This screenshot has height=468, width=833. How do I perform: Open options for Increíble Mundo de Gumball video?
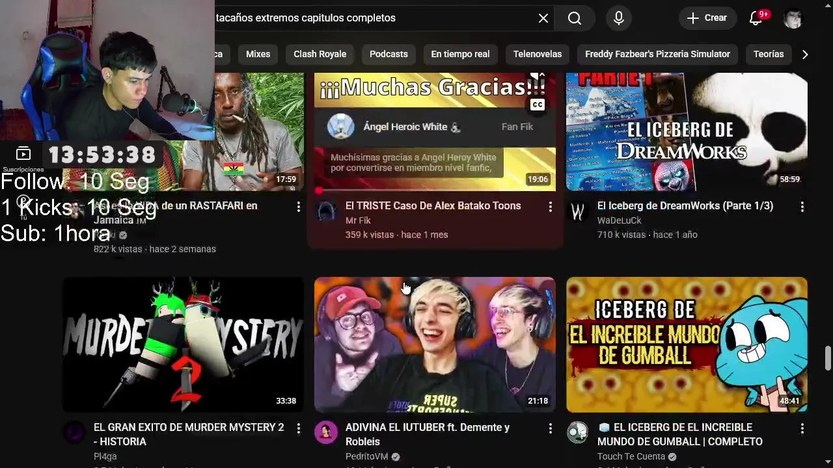coord(802,428)
